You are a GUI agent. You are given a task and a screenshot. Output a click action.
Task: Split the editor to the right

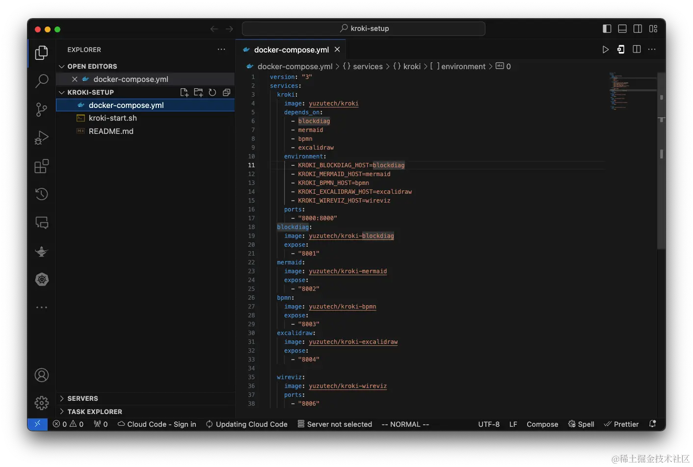point(637,50)
